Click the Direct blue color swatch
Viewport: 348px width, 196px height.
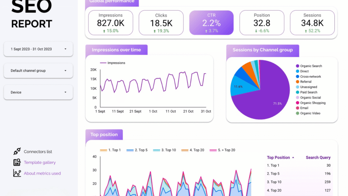(298, 71)
